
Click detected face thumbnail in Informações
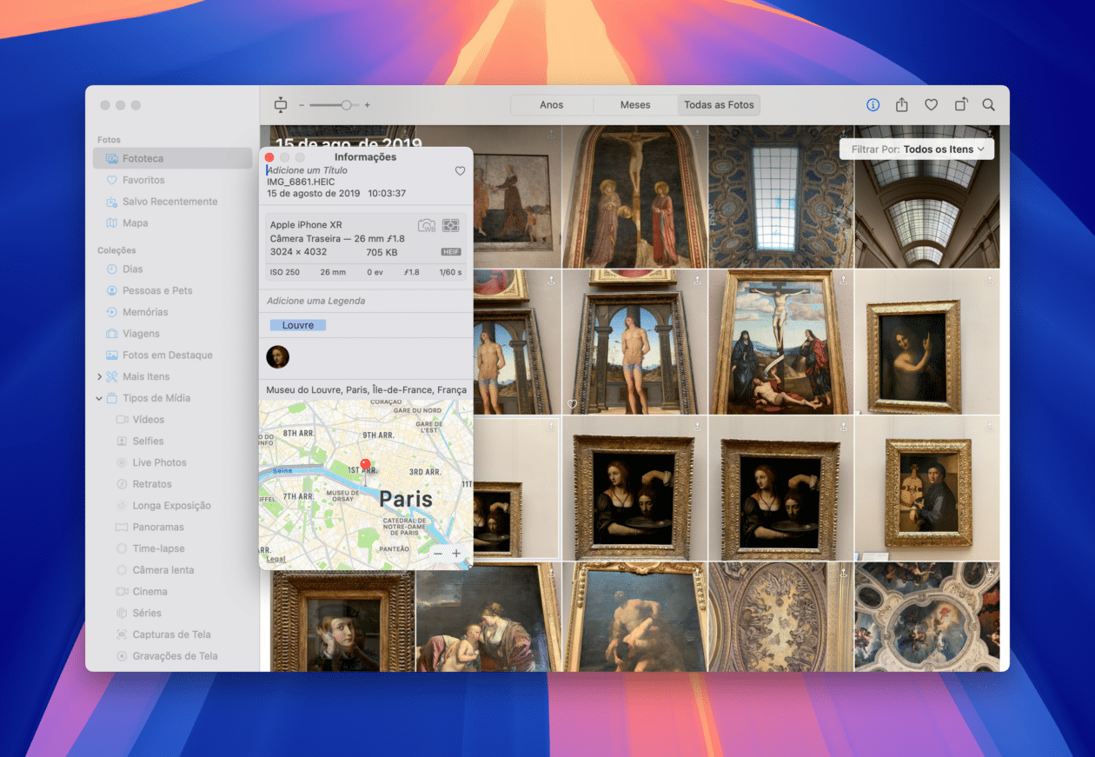pyautogui.click(x=278, y=356)
